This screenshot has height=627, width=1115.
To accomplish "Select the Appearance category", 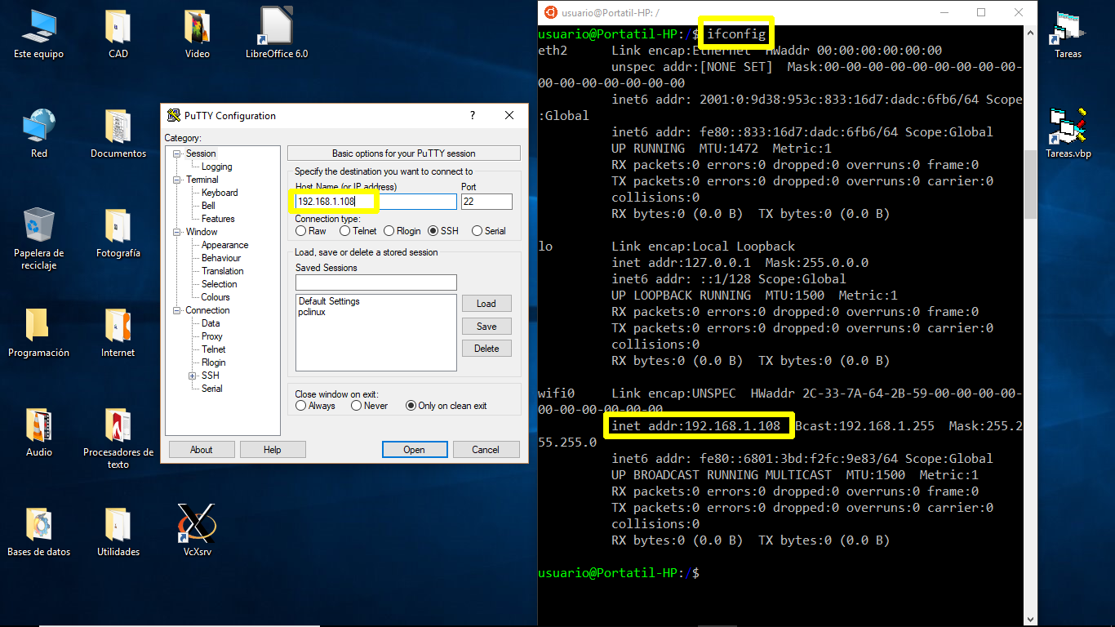I will pos(224,245).
